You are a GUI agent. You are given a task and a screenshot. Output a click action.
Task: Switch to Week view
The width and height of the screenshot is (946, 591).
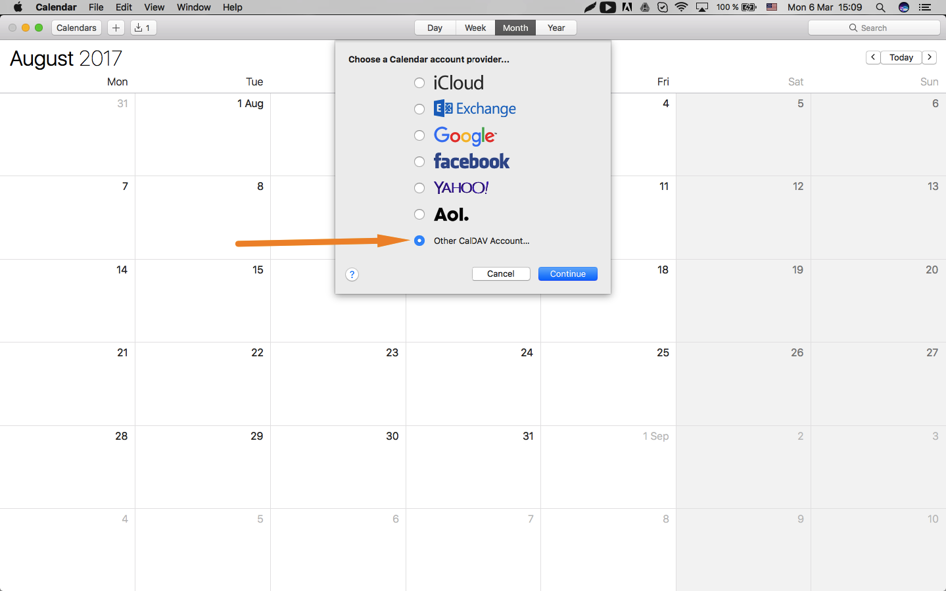pyautogui.click(x=475, y=28)
